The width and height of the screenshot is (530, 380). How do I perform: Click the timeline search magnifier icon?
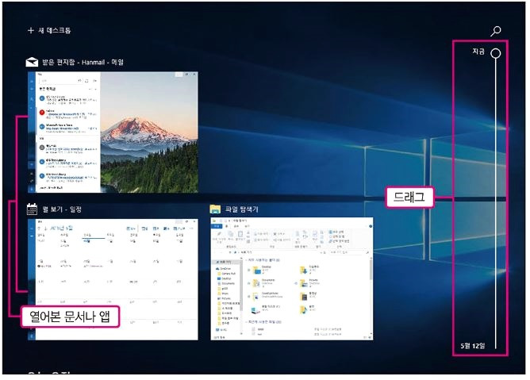[x=496, y=31]
